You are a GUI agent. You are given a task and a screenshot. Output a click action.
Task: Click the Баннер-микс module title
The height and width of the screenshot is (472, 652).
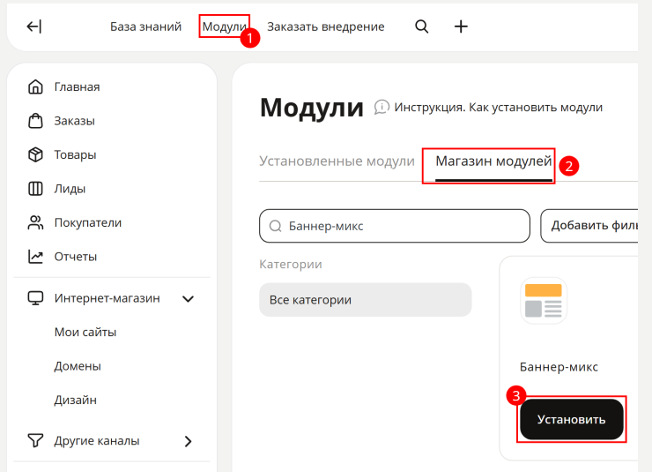coord(559,367)
